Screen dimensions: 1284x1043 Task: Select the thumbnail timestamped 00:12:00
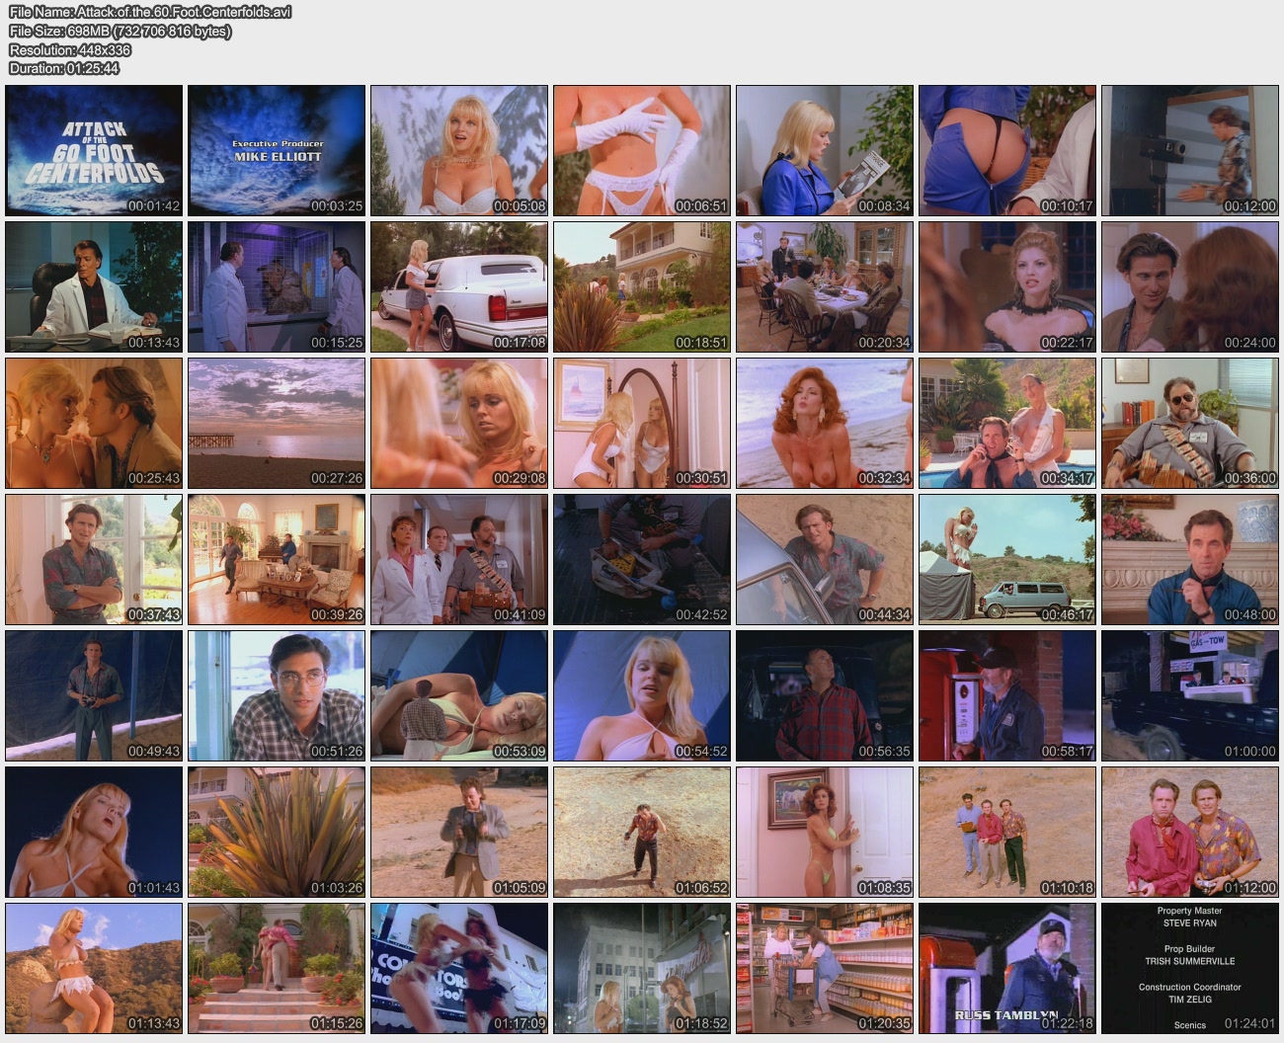[x=1190, y=150]
